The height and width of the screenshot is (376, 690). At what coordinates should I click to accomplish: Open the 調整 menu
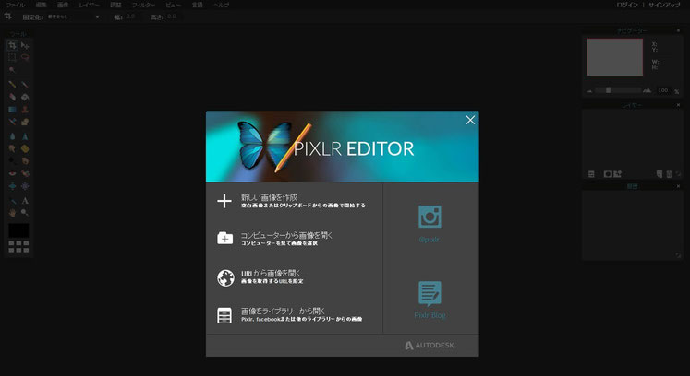[x=115, y=5]
